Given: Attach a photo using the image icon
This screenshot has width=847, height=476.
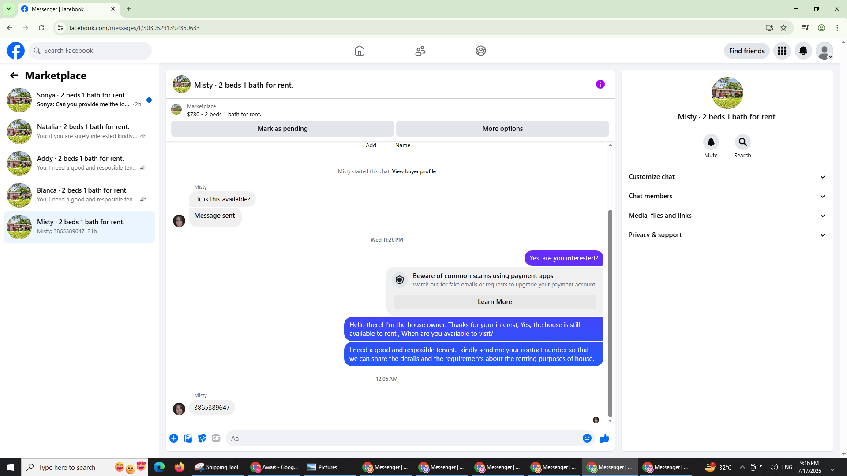Looking at the screenshot, I should (188, 438).
